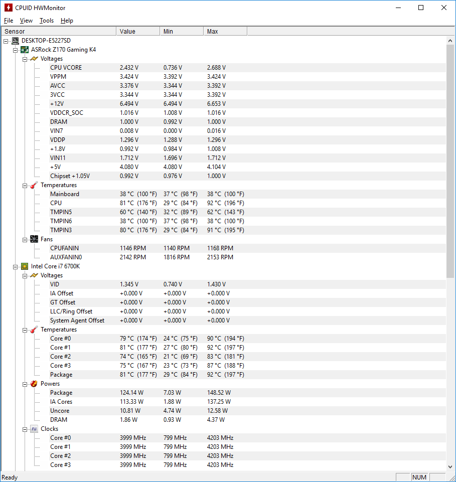The width and height of the screenshot is (456, 482).
Task: Click the Sensor column header
Action: point(59,32)
